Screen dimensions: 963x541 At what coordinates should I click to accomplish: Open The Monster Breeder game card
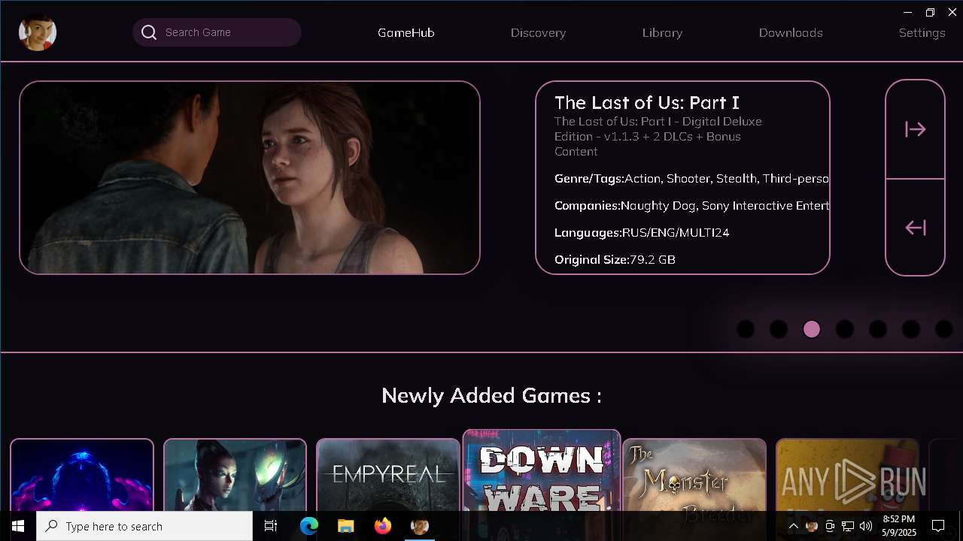pyautogui.click(x=694, y=475)
